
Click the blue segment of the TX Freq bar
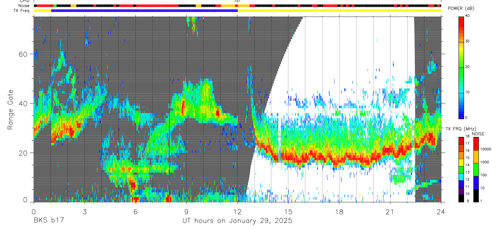(145, 11)
